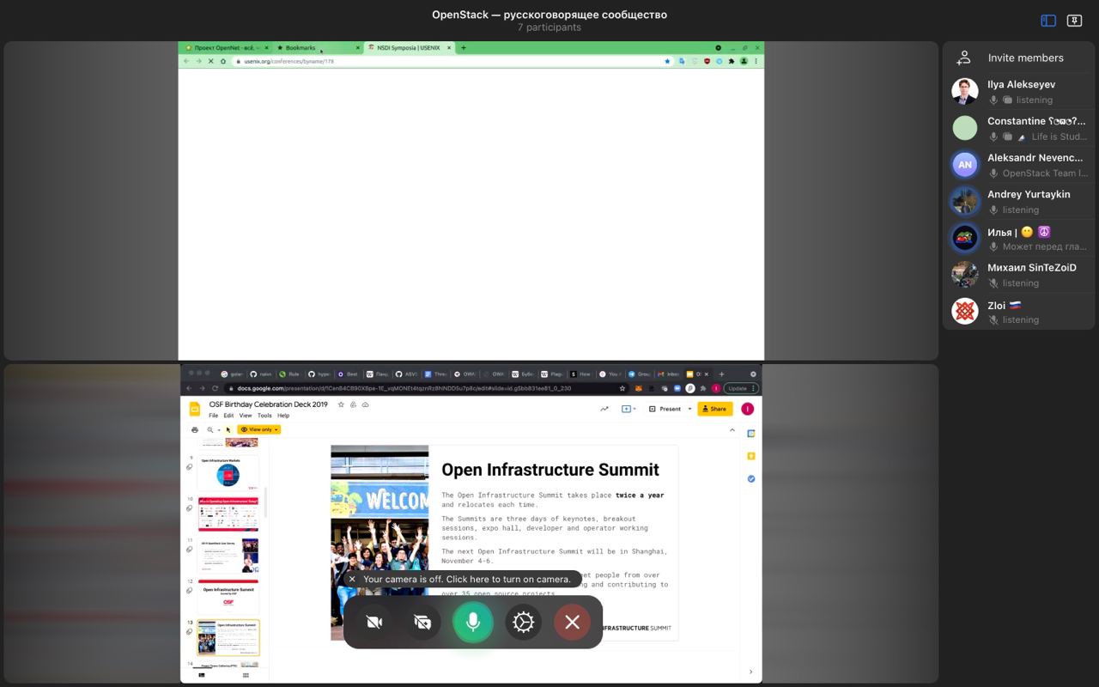The width and height of the screenshot is (1099, 687).
Task: Open the Keep icon in Slides side panel
Action: pos(751,456)
